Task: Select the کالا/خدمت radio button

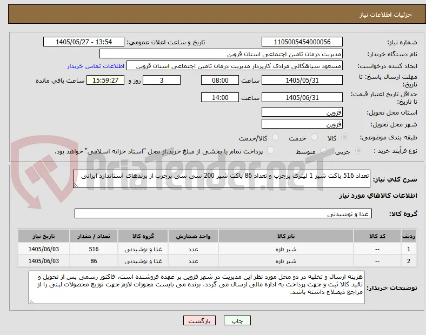Action: pos(275,137)
